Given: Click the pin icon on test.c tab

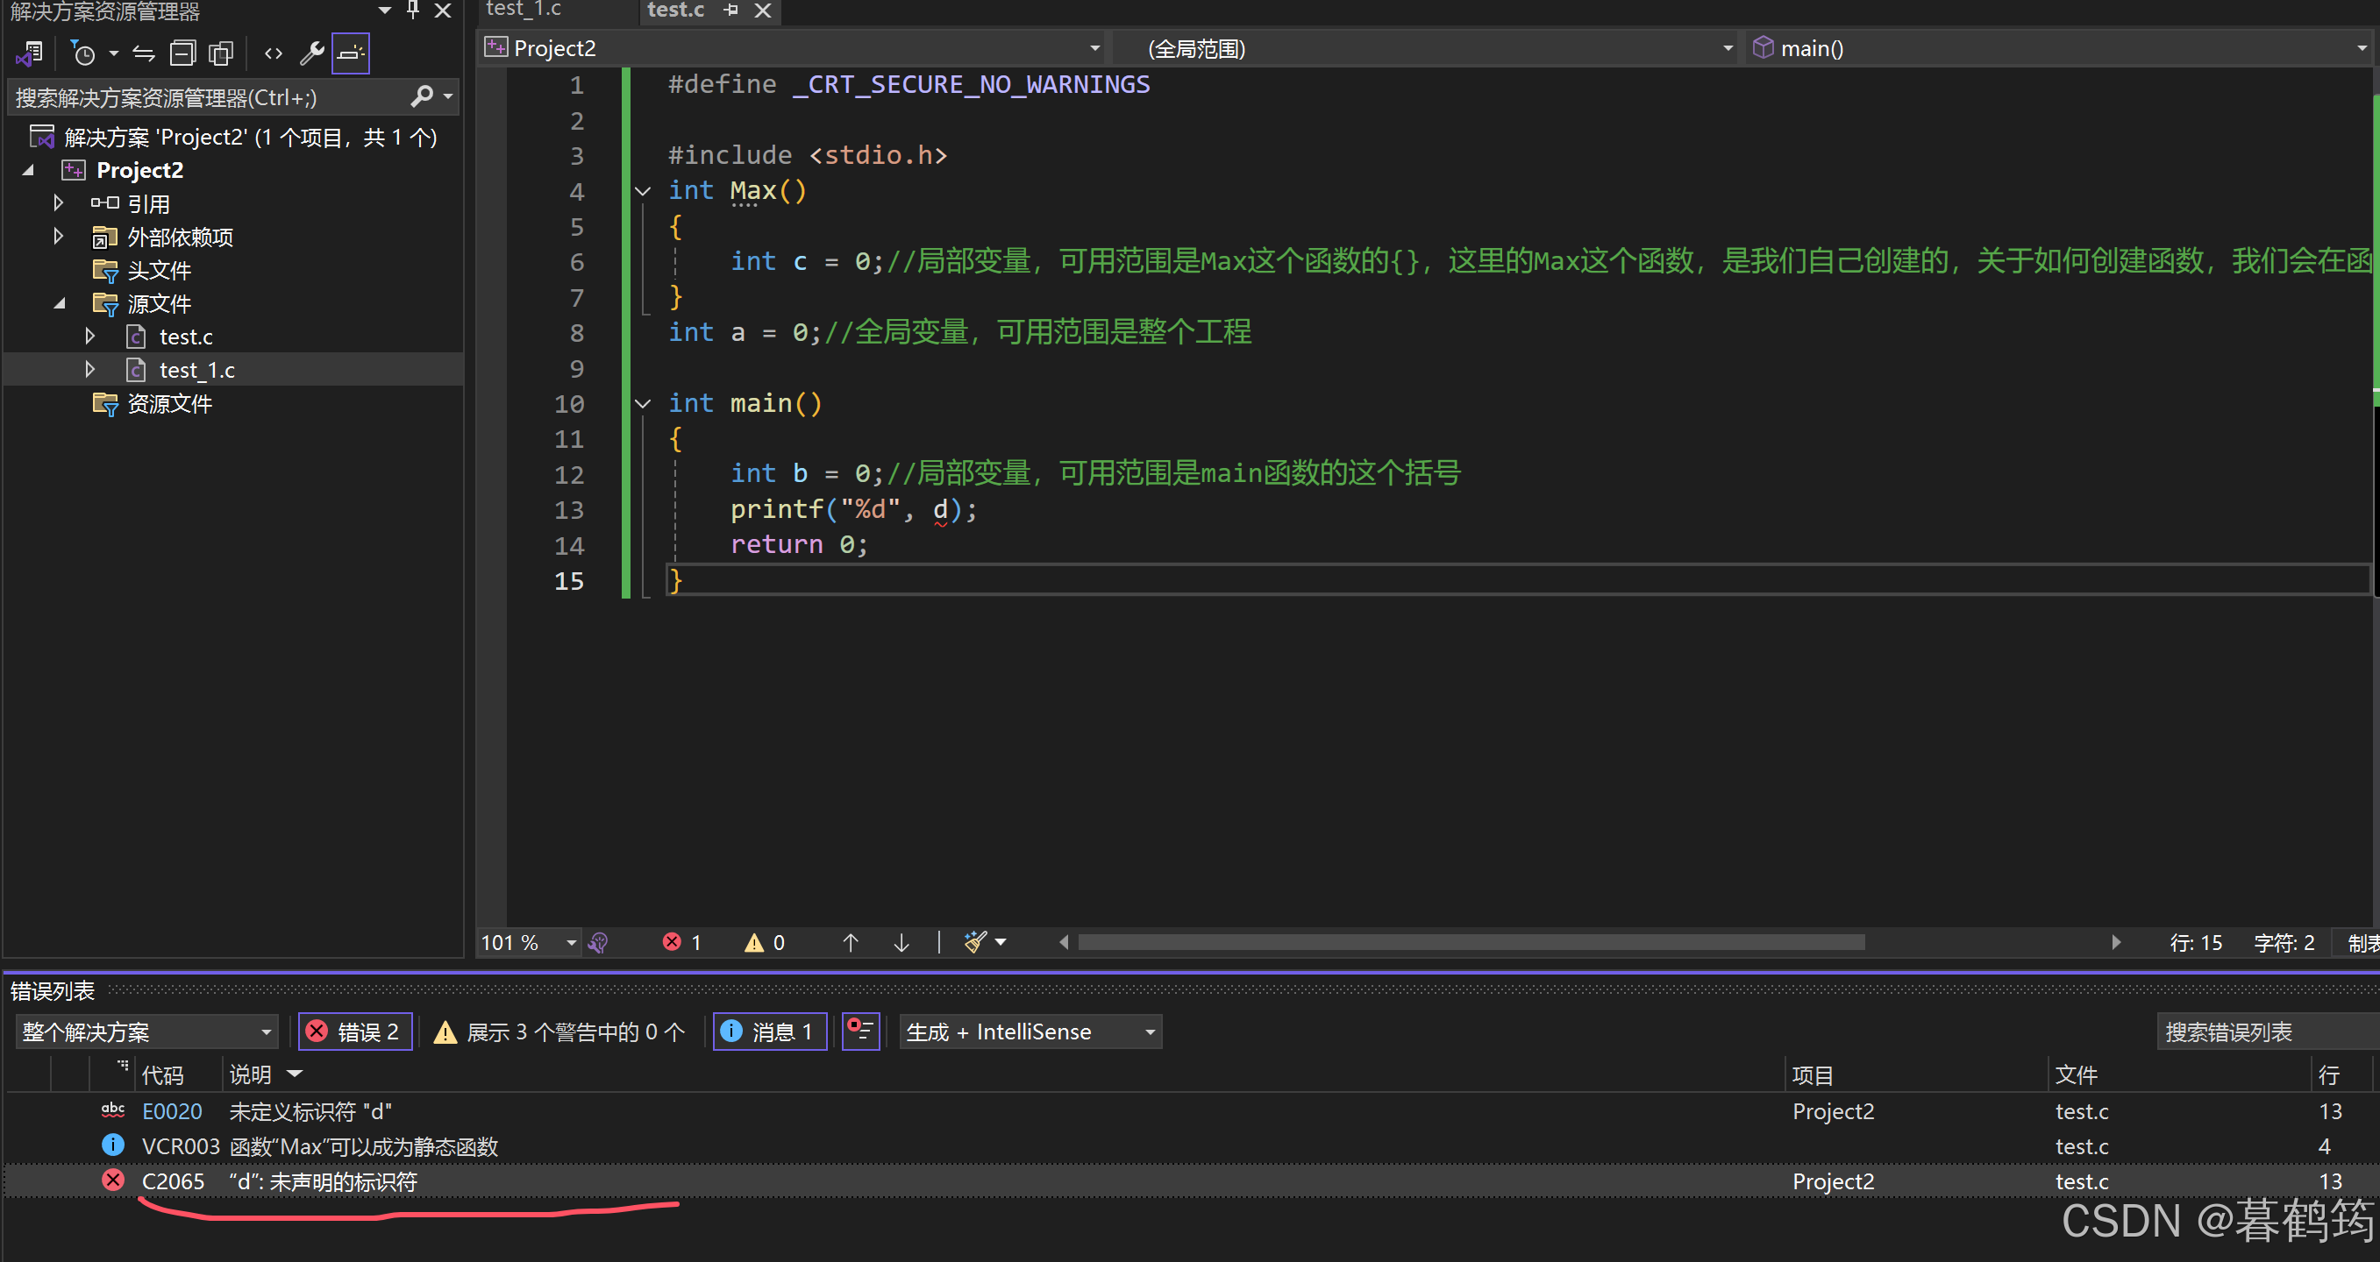Looking at the screenshot, I should click(x=730, y=11).
